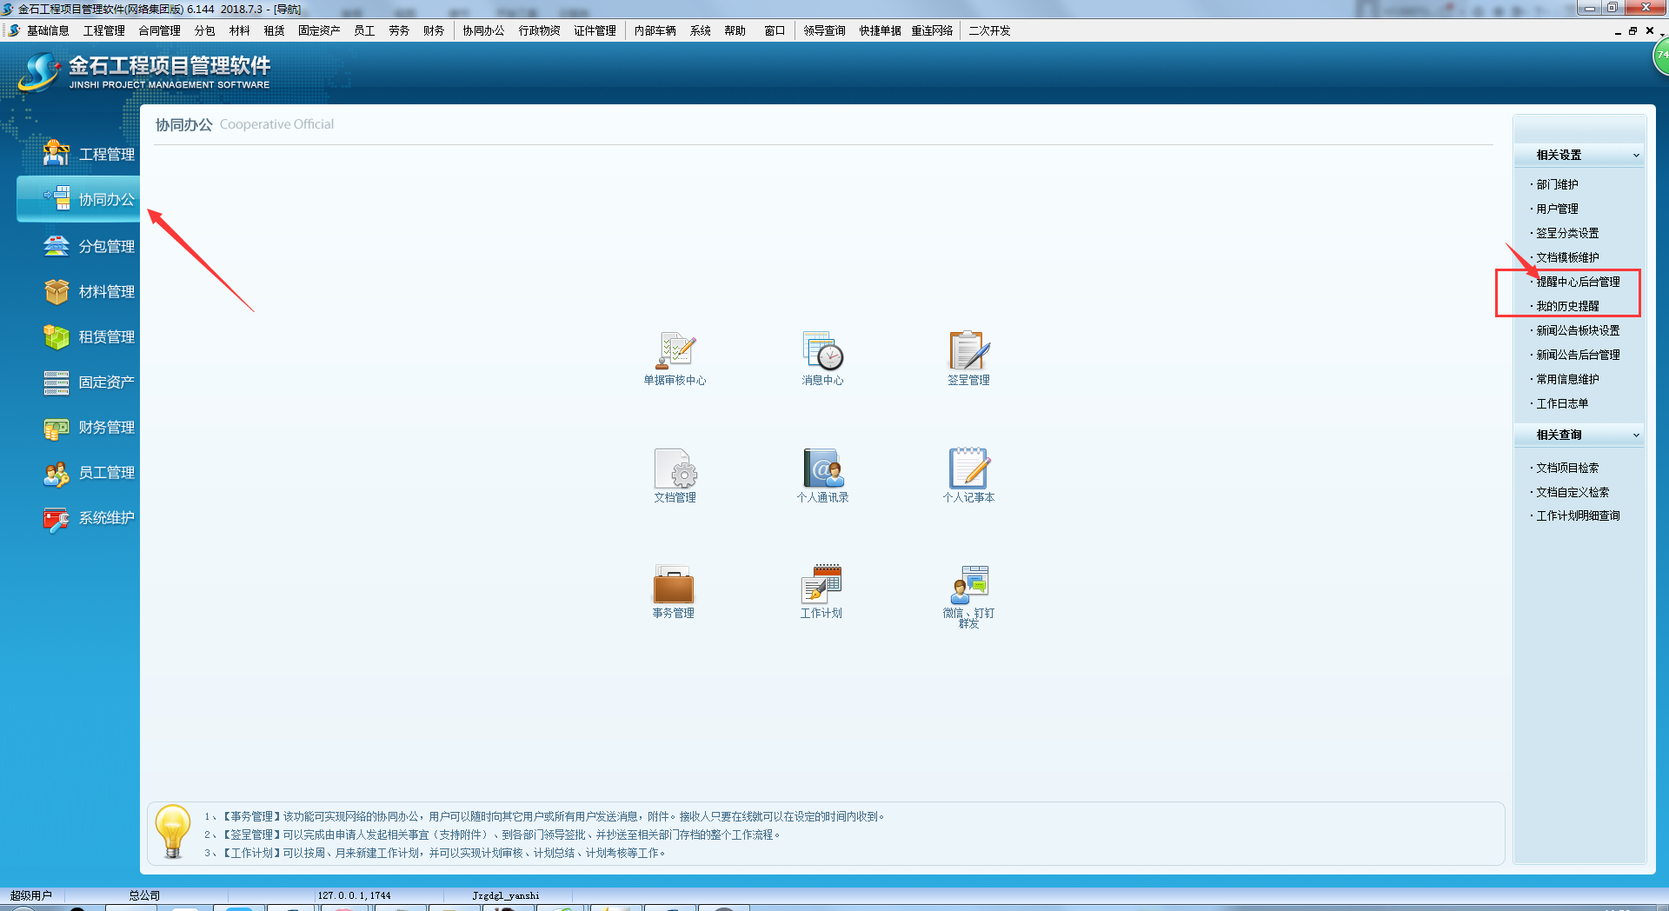
Task: Open the 消息中心 clock icon
Action: pos(822,351)
